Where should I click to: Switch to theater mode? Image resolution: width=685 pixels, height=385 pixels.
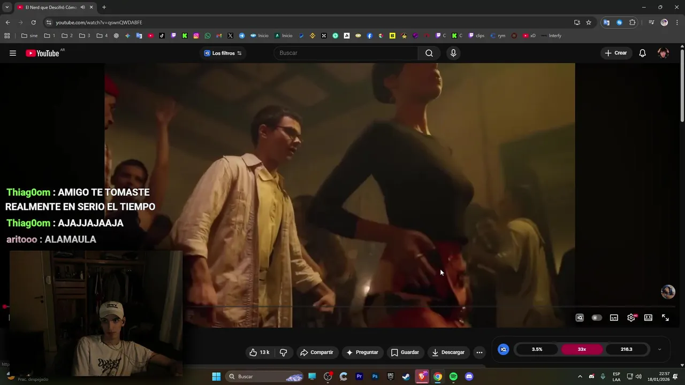point(648,318)
